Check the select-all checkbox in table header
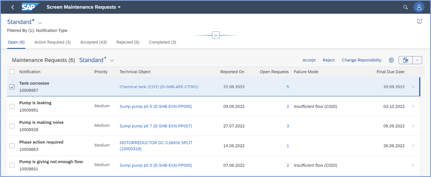Viewport: 431px width, 177px height. pos(12,72)
